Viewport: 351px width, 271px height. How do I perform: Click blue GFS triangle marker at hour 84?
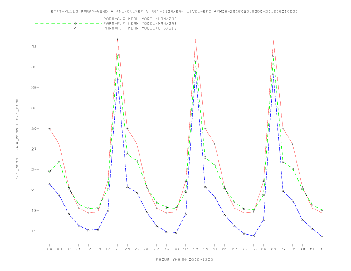(x=322, y=236)
